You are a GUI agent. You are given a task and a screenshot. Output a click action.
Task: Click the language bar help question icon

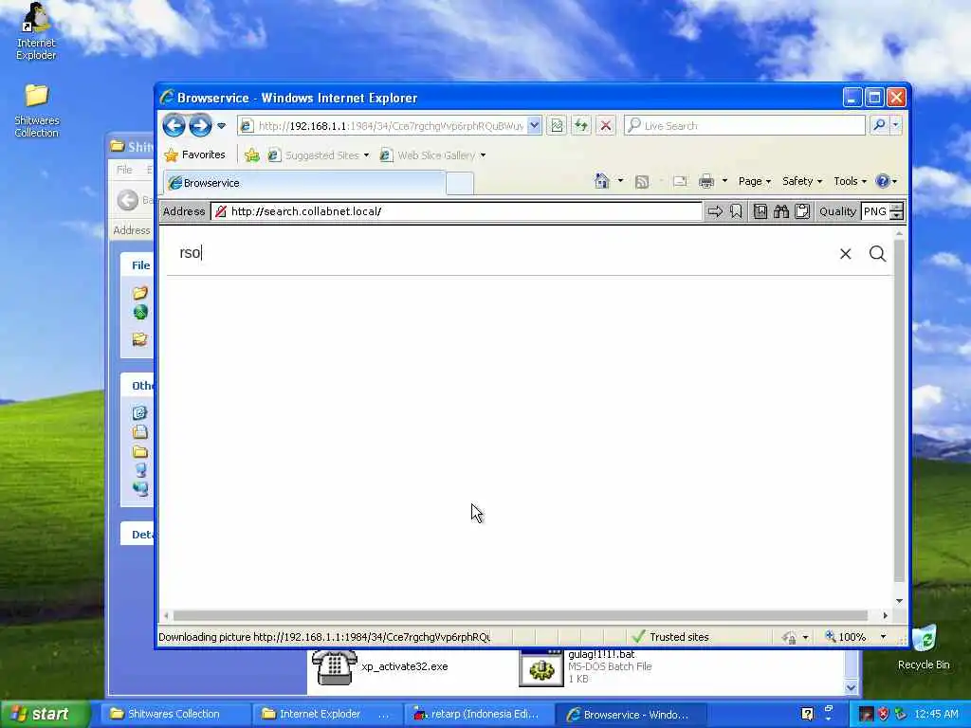(x=807, y=715)
